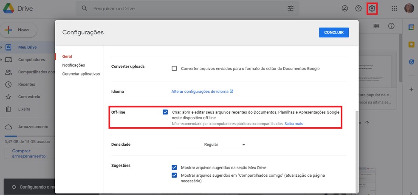This screenshot has height=195, width=418.
Task: Select the Notificações settings tab
Action: coord(73,65)
